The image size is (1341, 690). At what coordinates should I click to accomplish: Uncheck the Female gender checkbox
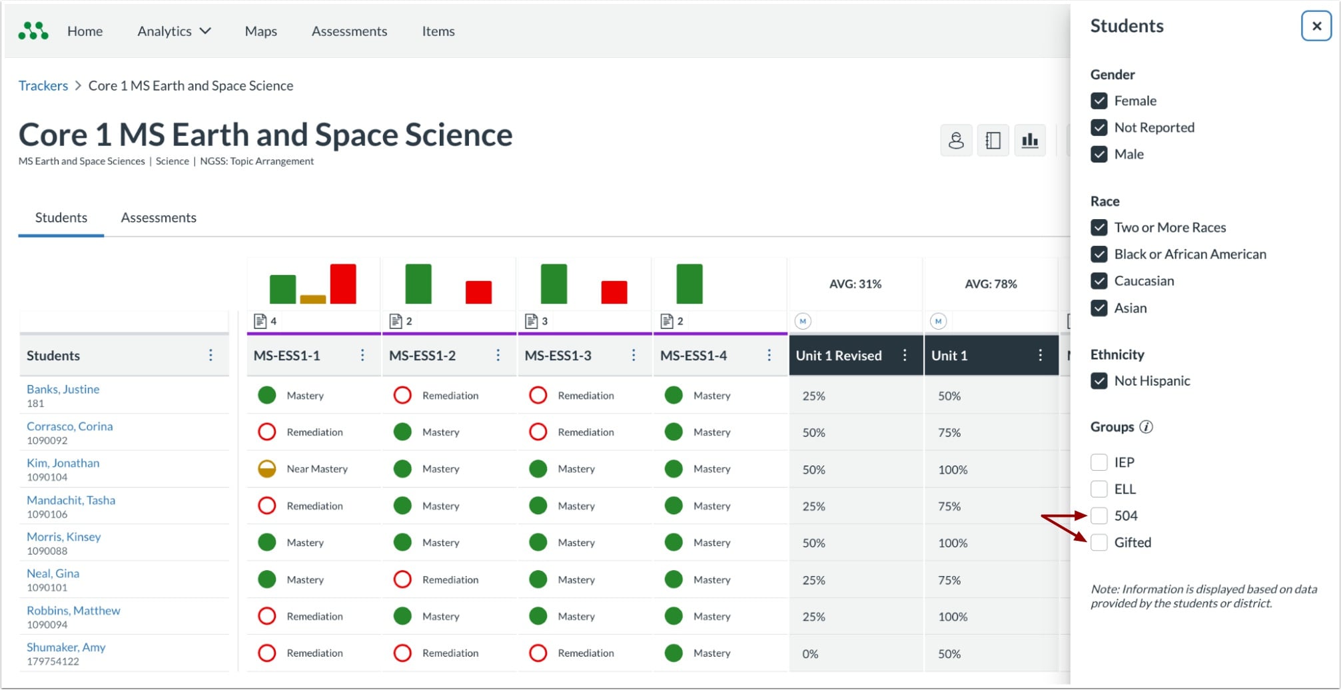tap(1099, 101)
